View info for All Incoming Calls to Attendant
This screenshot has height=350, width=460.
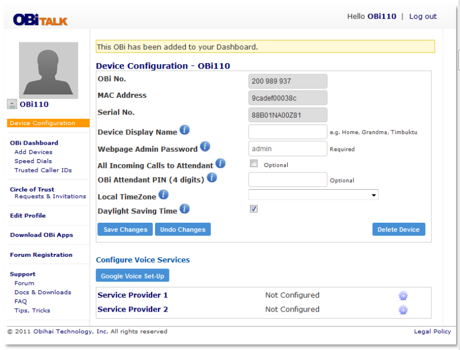[x=220, y=164]
